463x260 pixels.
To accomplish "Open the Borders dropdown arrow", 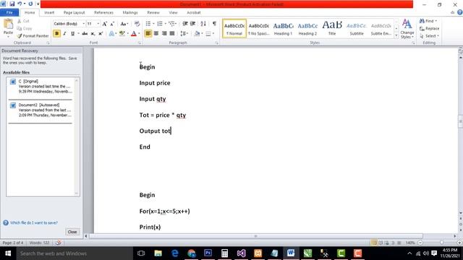I will tap(213, 34).
